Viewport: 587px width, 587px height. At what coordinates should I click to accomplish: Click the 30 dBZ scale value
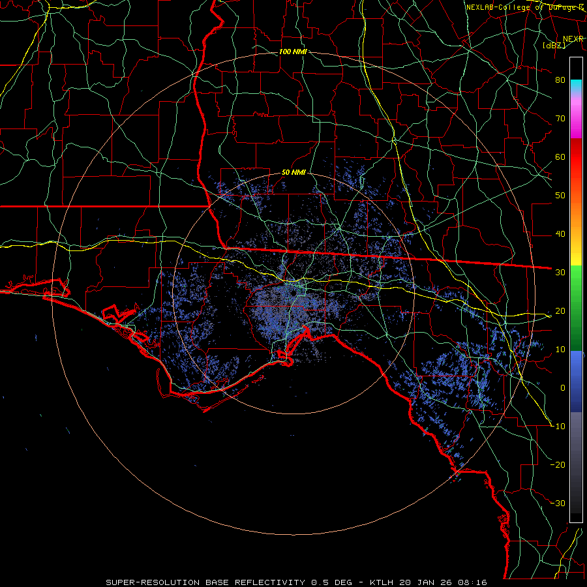(x=560, y=273)
